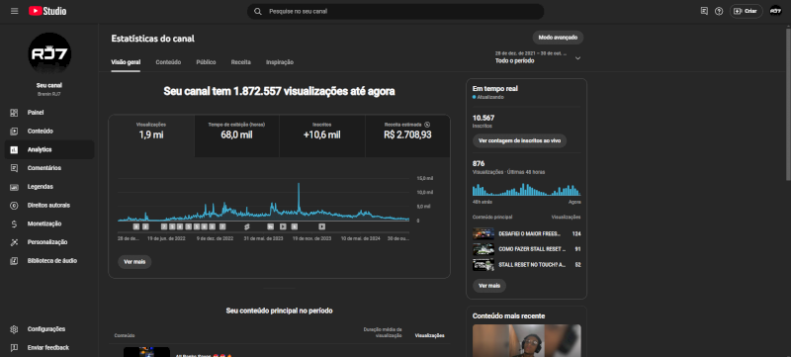Click the 10.567 Inscritos count
Viewport: 791px width, 357px height.
(x=483, y=118)
